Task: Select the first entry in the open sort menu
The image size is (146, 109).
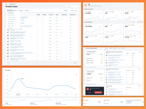Action: (x=11, y=13)
